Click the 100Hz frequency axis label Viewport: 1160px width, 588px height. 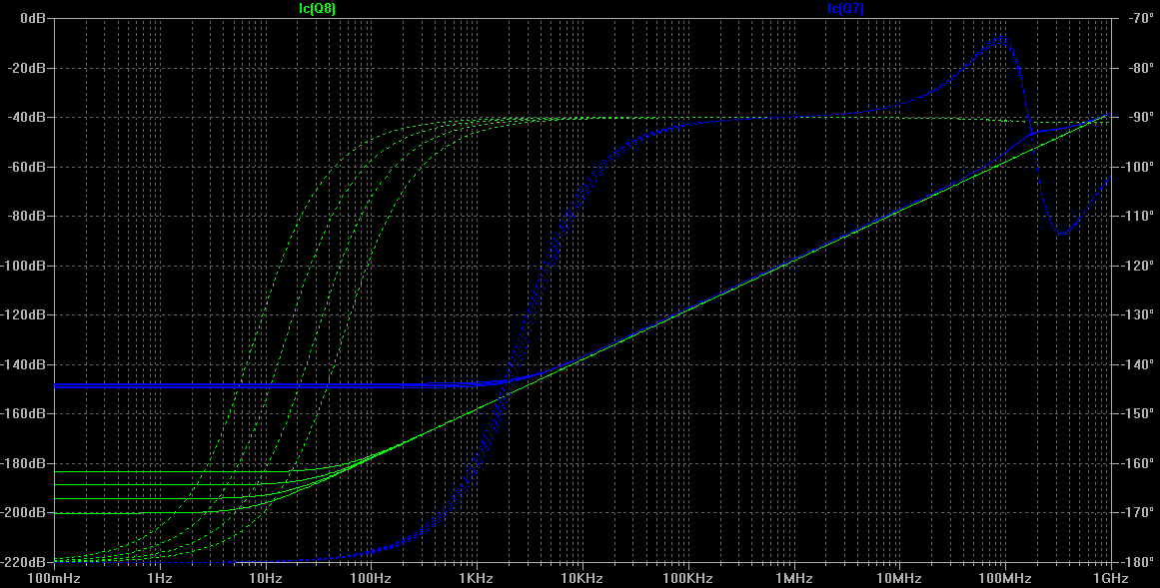pos(371,578)
